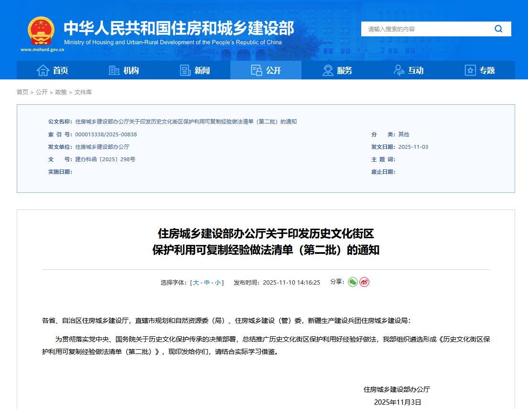
Task: Switch to the 首页 navigation tab
Action: click(x=53, y=70)
